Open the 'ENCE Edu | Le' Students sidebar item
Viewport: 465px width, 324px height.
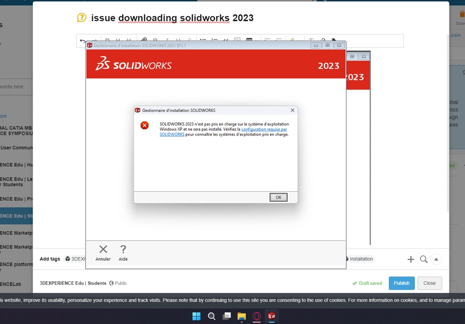click(x=16, y=182)
